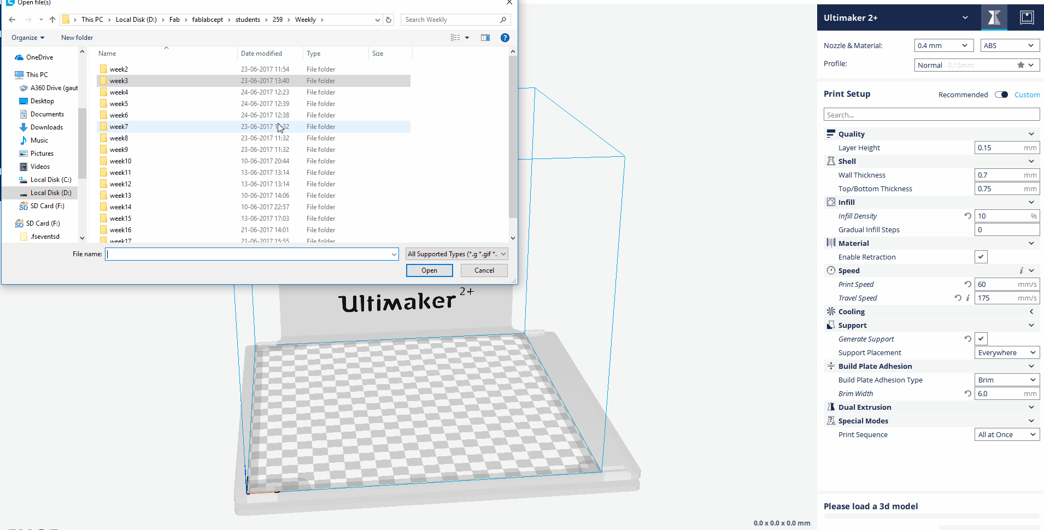Open the file type filter dropdown
Viewport: 1044px width, 530px height.
(x=457, y=254)
